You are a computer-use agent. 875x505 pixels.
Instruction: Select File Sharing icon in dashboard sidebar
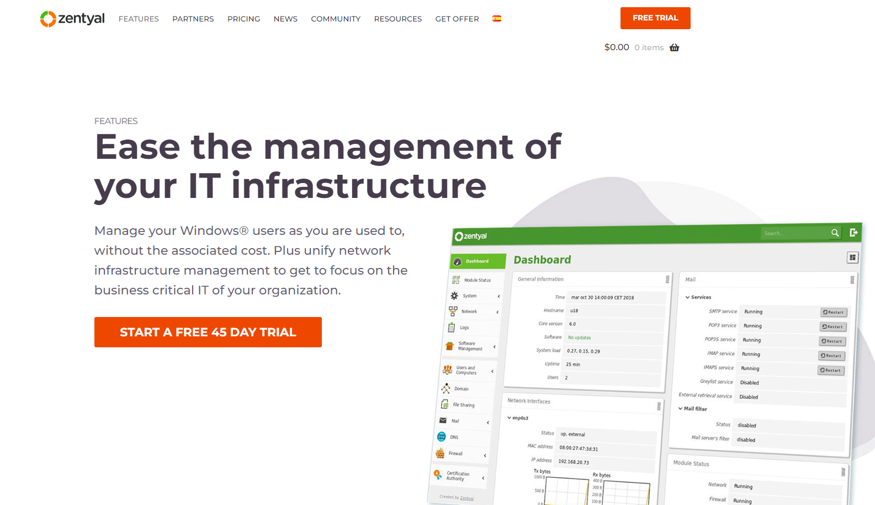(x=444, y=404)
